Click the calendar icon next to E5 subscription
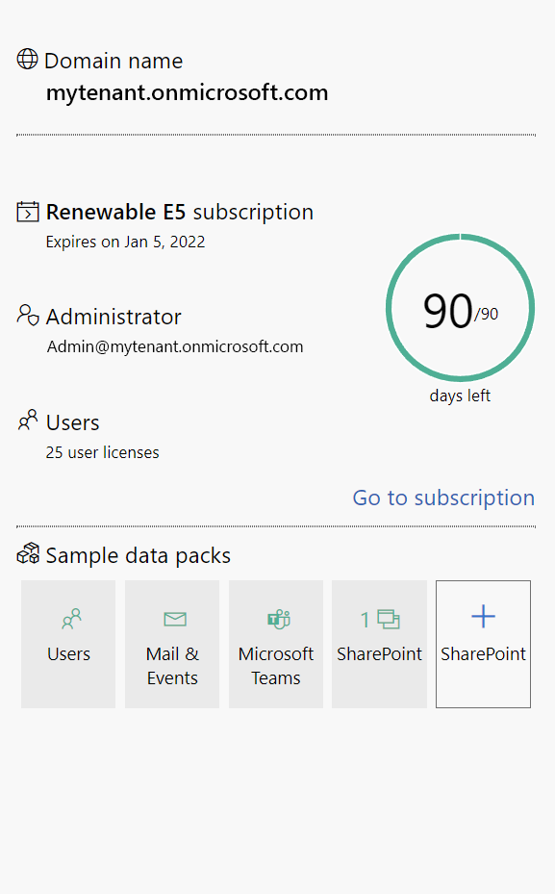 pyautogui.click(x=27, y=212)
